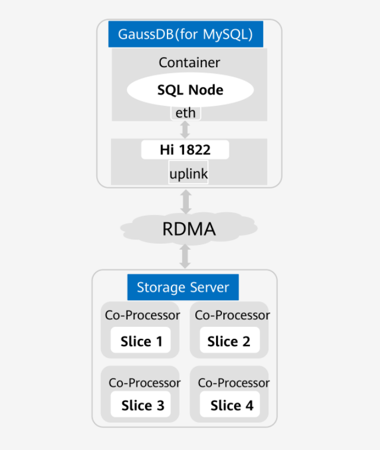380x450 pixels.
Task: Click the RDMA text label
Action: point(189,229)
